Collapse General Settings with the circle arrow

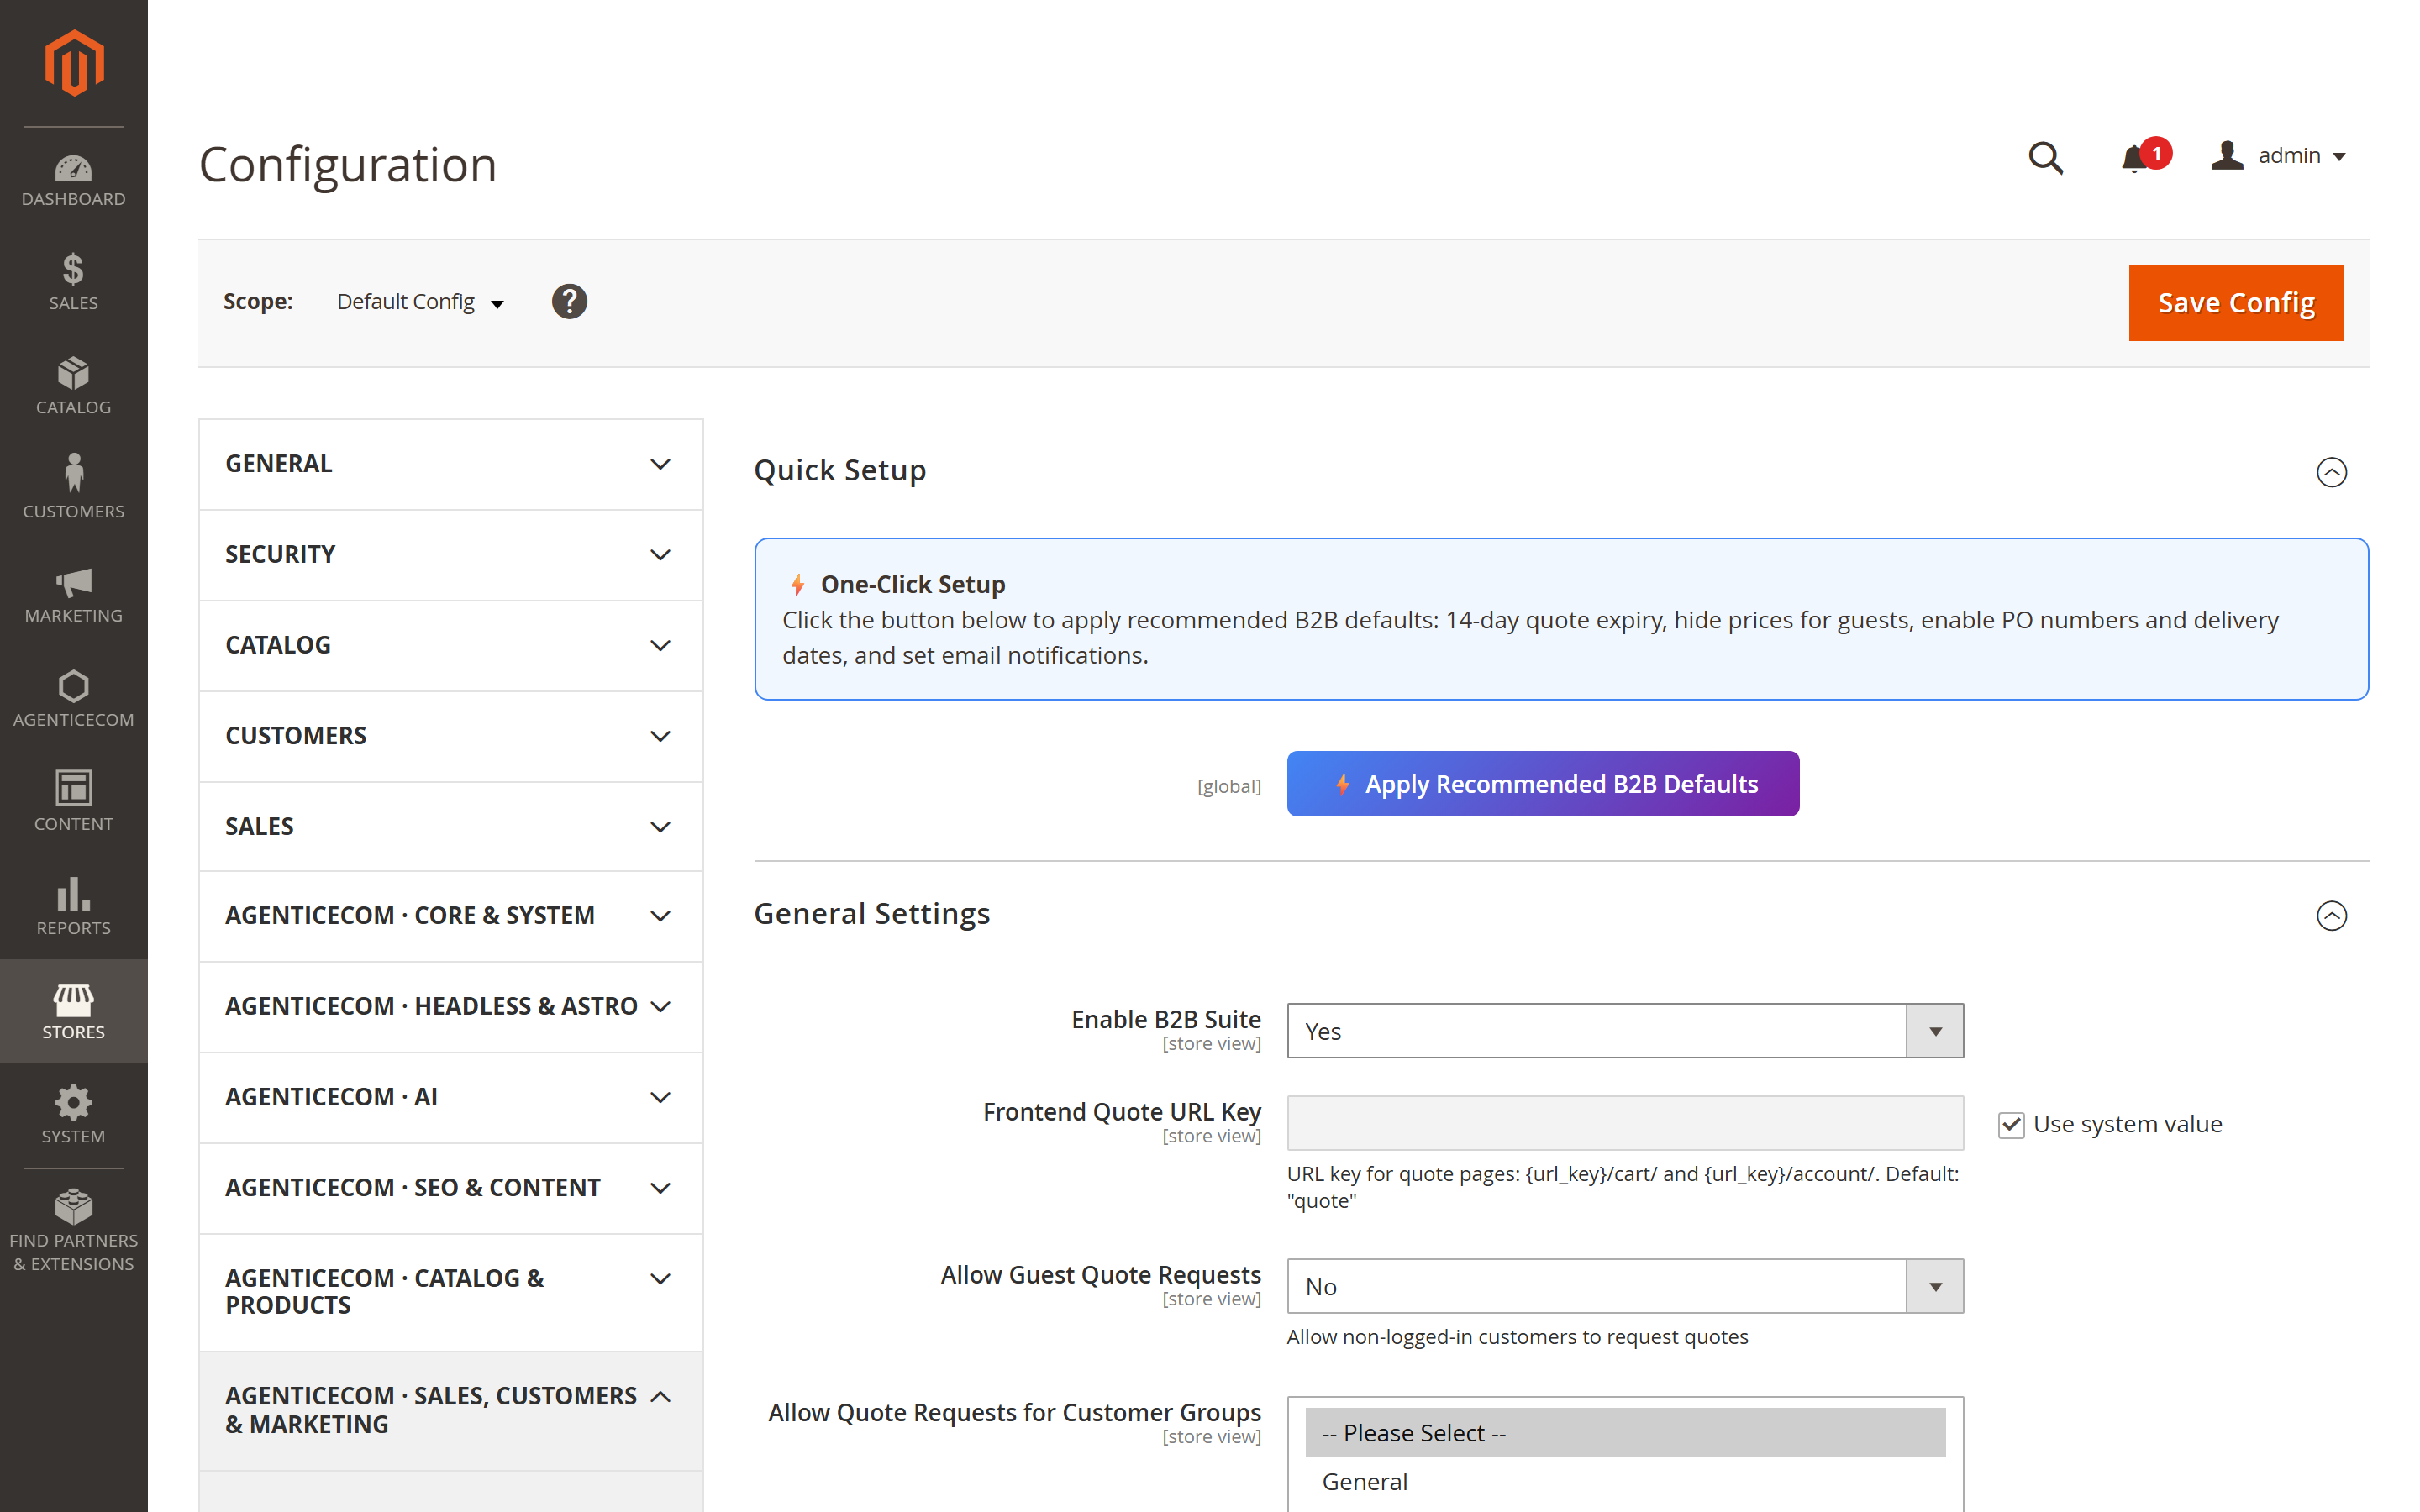click(2331, 915)
